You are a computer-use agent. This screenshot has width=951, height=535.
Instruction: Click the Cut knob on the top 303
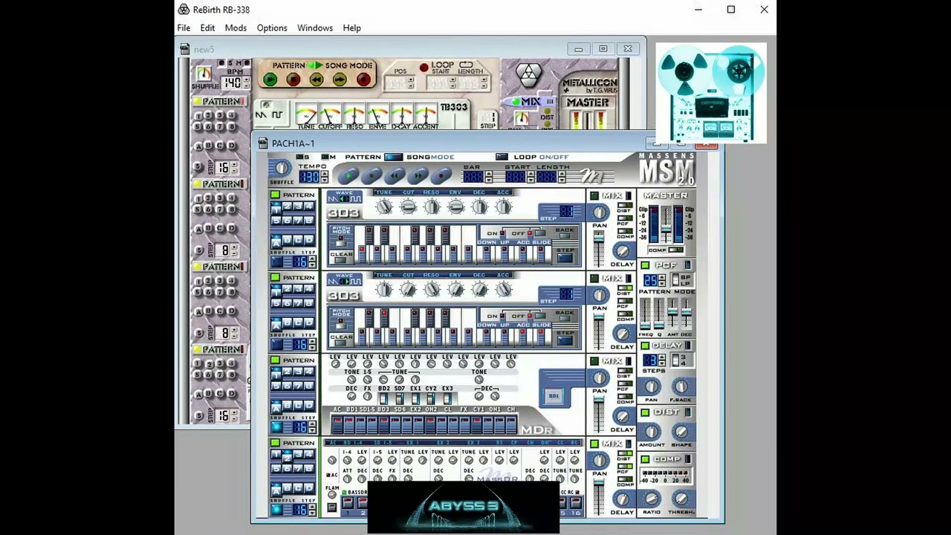click(408, 207)
